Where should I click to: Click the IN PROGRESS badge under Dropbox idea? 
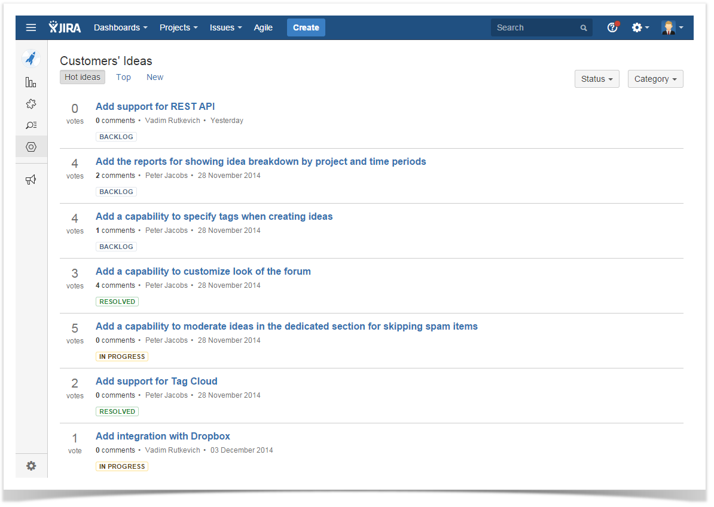[x=122, y=466]
